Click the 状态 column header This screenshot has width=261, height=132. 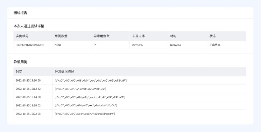click(x=213, y=36)
